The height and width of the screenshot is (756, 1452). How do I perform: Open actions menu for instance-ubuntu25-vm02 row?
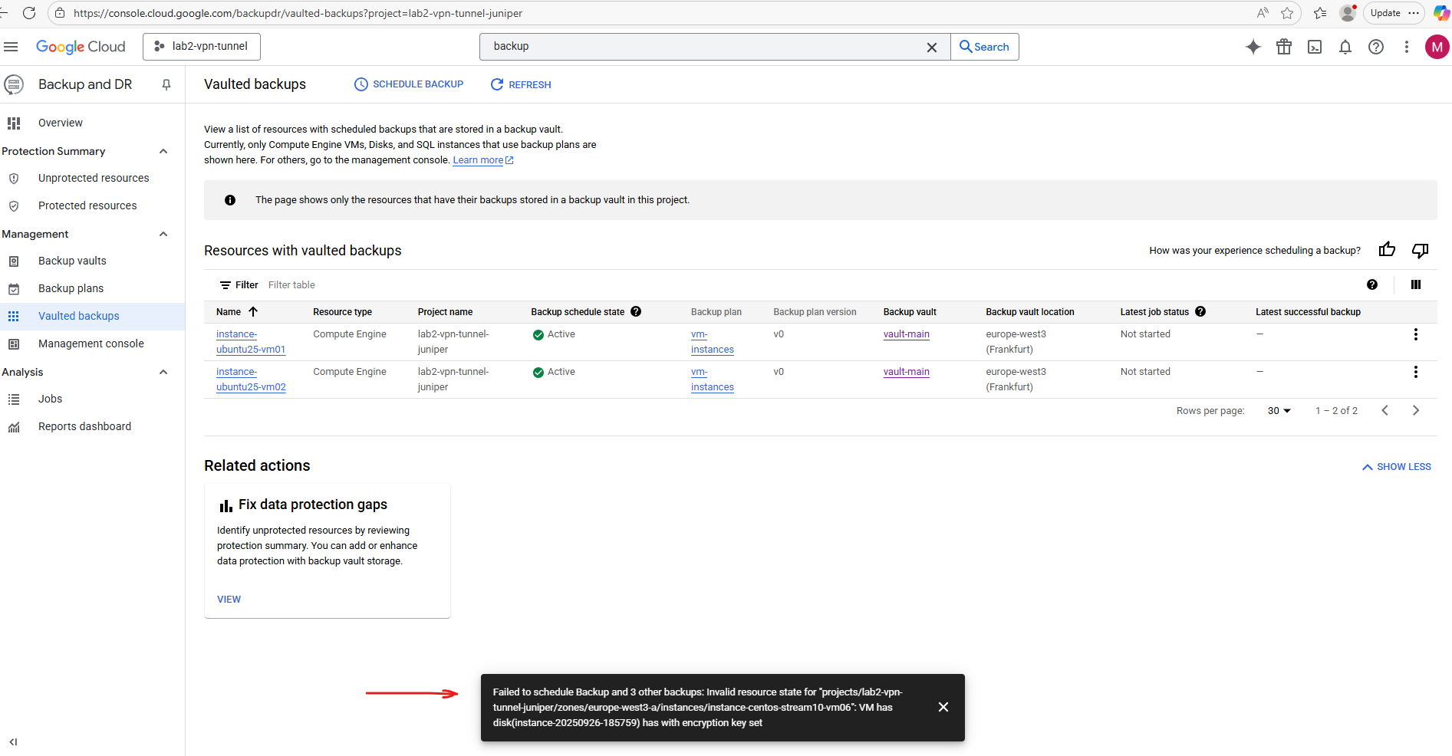1415,372
